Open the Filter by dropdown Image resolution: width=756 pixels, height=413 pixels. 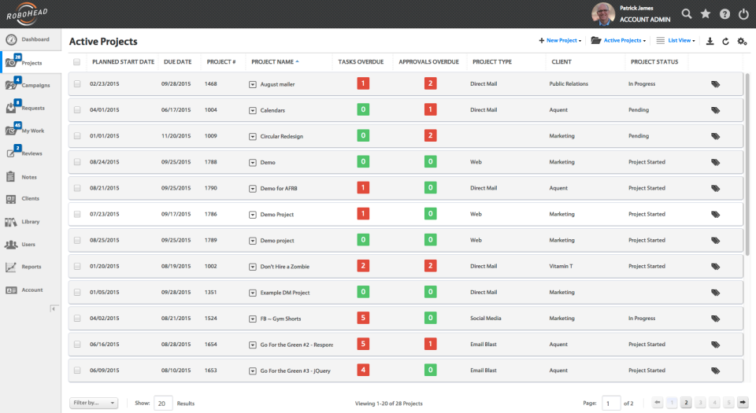point(94,403)
